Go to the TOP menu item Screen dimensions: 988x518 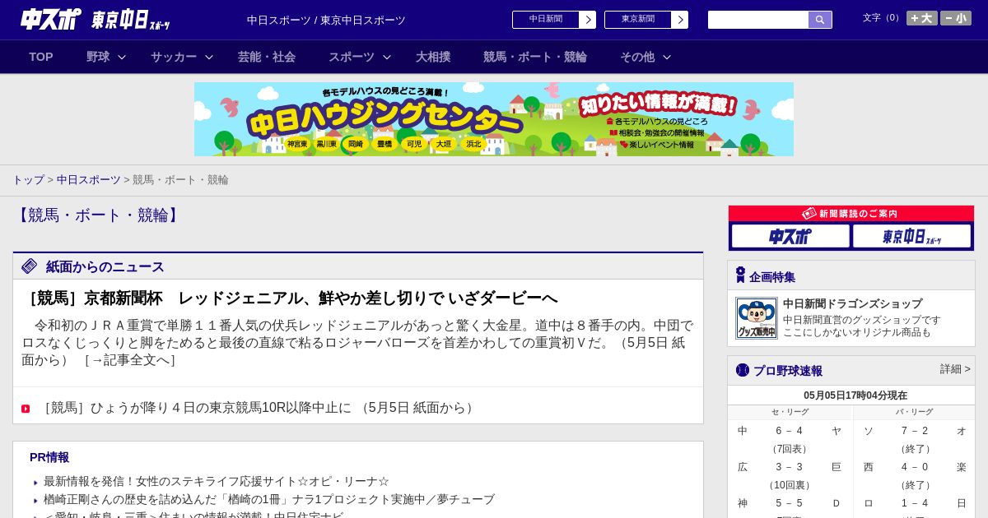tap(41, 57)
